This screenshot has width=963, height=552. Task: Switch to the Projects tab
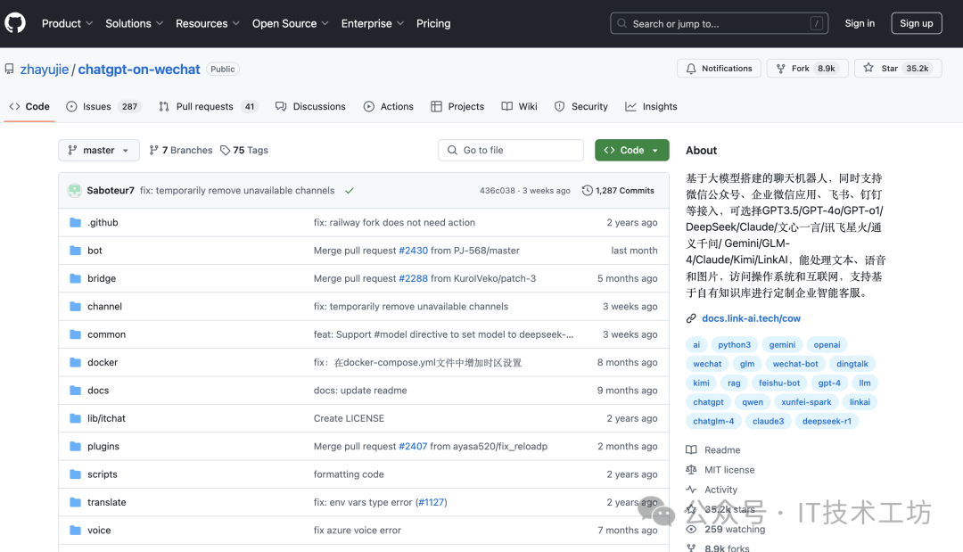pos(457,106)
